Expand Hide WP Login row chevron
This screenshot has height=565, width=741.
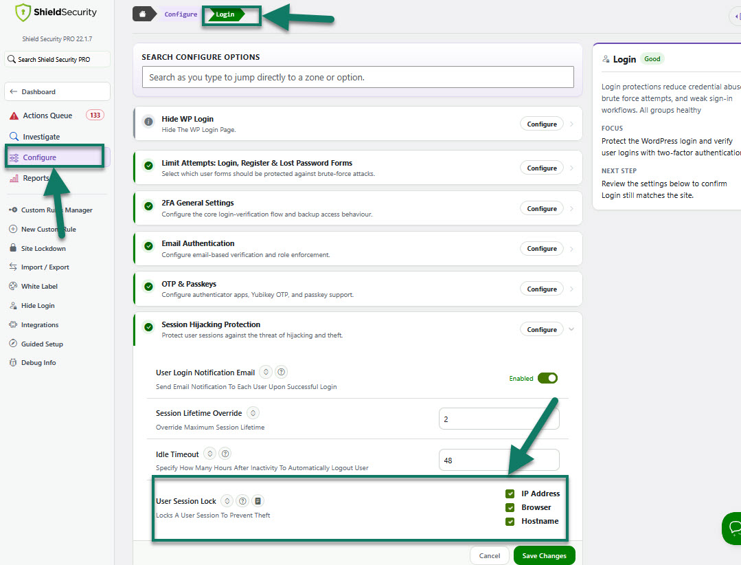[x=571, y=124]
